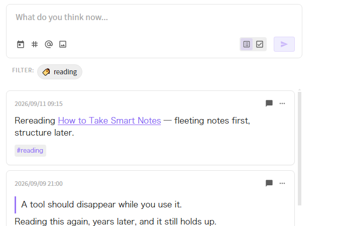Click the timestamp '2026/09/09 21:00'
This screenshot has height=226, width=339.
(39, 184)
